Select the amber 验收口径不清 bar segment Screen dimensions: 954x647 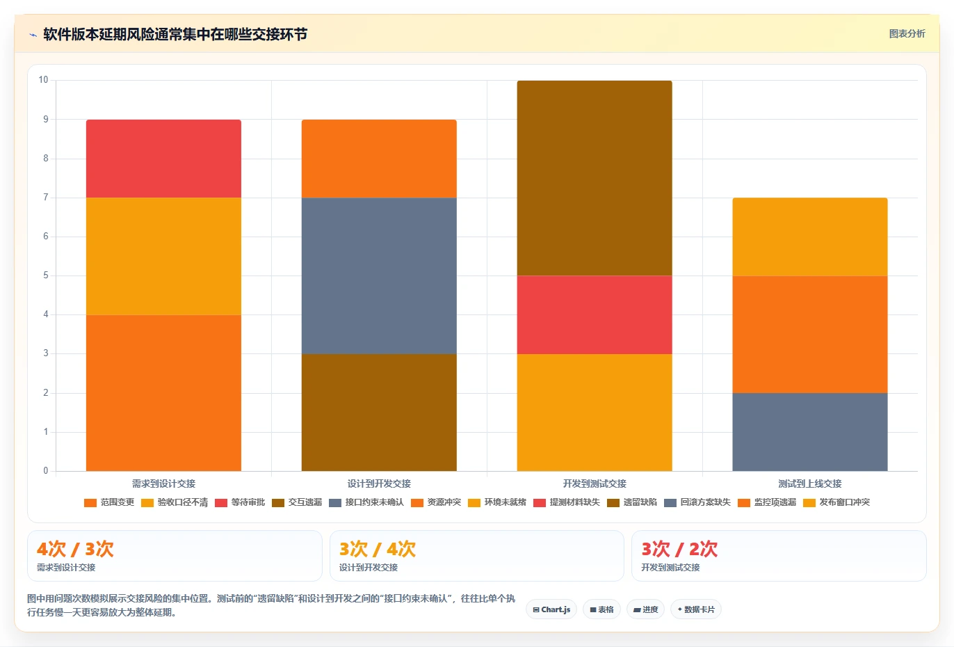(163, 257)
